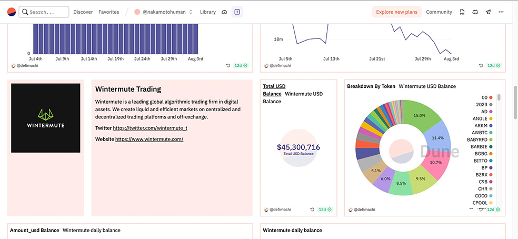Refresh the bar chart panel ending Aug 3rd

click(228, 65)
